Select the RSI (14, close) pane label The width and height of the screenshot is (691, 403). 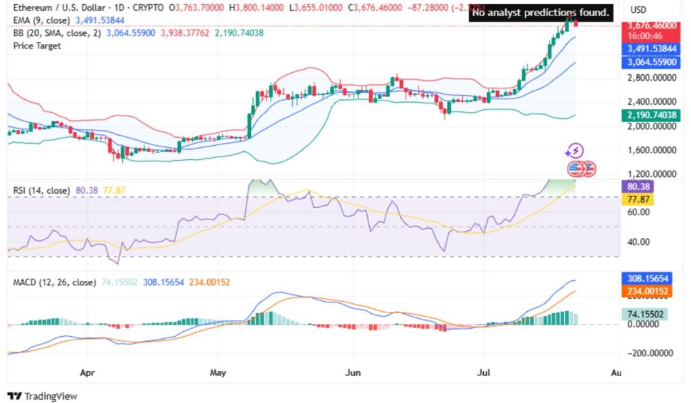(x=42, y=191)
